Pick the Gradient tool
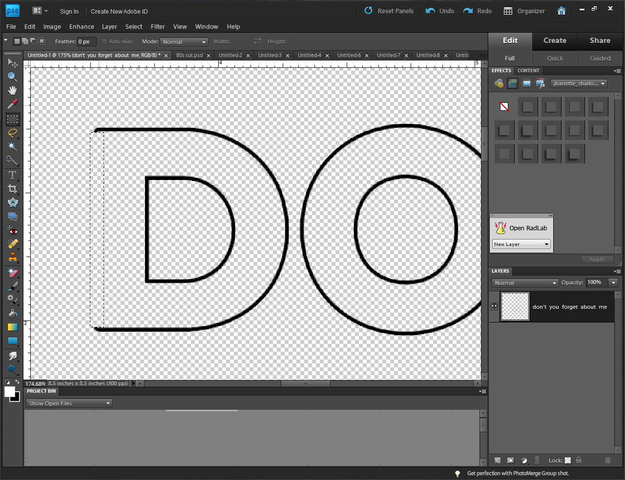 click(13, 327)
